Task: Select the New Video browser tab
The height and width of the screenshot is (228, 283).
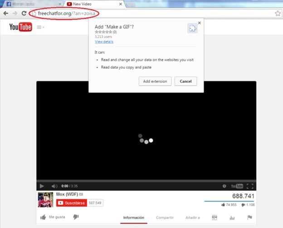Action: tap(94, 4)
